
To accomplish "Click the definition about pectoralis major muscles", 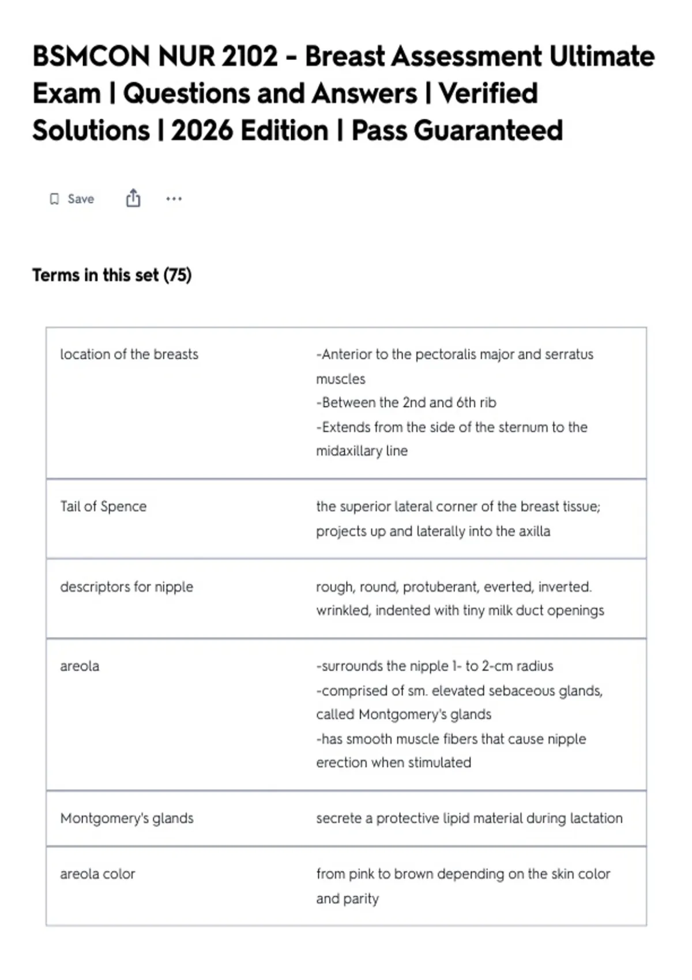I will click(454, 366).
